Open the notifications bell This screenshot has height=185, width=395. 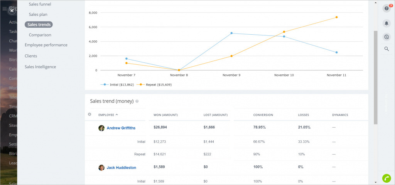(387, 24)
